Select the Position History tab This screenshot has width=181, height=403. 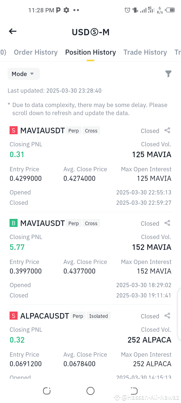[x=90, y=52]
